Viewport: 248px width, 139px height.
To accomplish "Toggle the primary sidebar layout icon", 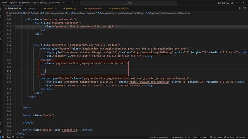I will [219, 3].
